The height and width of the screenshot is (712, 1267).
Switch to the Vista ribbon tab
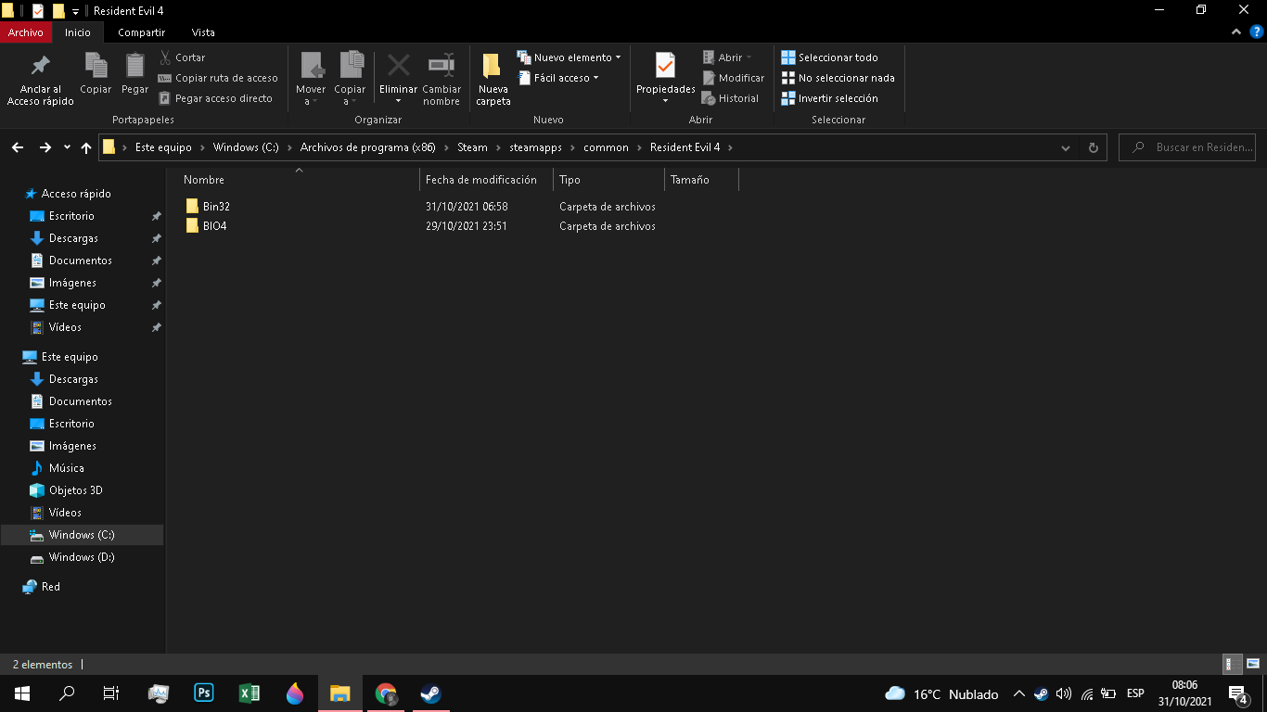tap(203, 32)
